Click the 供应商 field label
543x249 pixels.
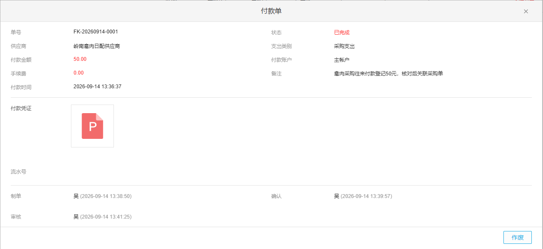click(x=18, y=46)
